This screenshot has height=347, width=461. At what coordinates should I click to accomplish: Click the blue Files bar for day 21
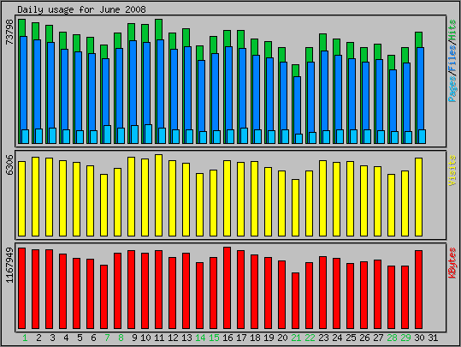point(298,105)
